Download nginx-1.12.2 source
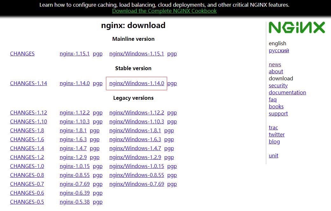Viewport: 331px width, 211px height. (74, 113)
